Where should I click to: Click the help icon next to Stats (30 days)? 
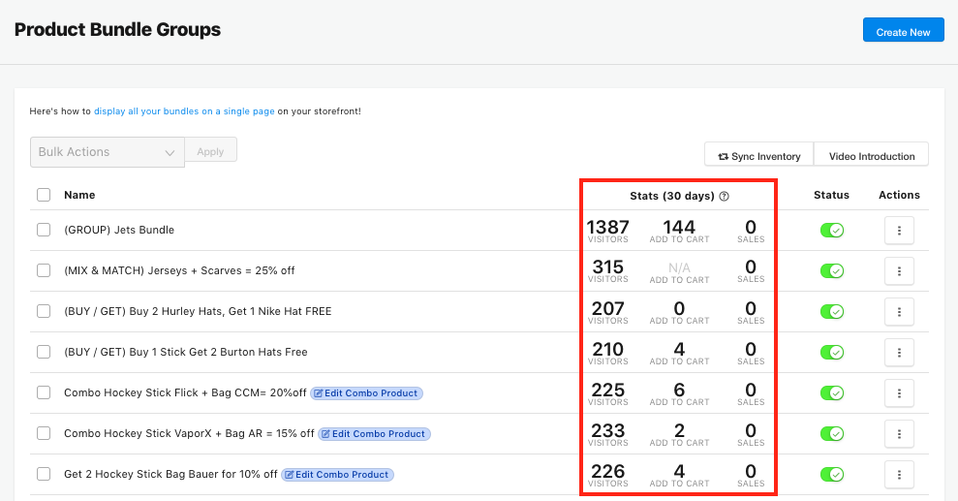[x=724, y=196]
